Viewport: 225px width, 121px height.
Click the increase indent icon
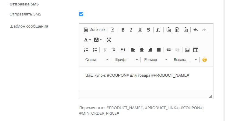click(x=113, y=50)
